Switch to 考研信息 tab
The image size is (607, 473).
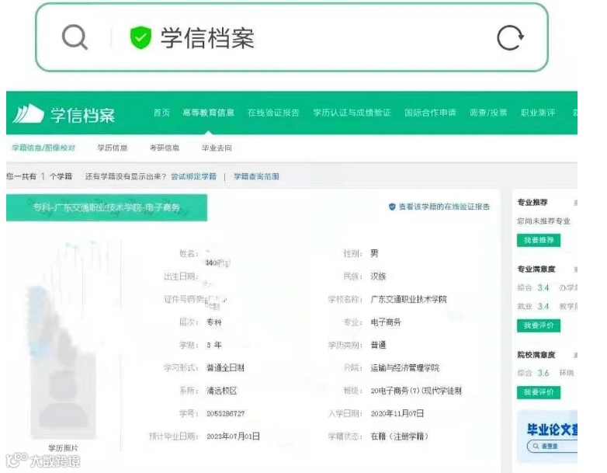click(165, 148)
